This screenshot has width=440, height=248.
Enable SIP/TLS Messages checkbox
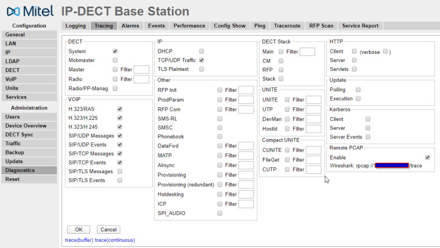coord(120,171)
